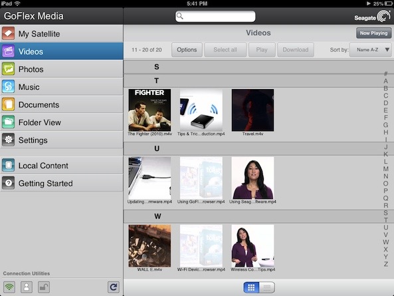Open Updating...rmware.mp4 thumbnail
Image resolution: width=394 pixels, height=296 pixels.
tap(149, 178)
